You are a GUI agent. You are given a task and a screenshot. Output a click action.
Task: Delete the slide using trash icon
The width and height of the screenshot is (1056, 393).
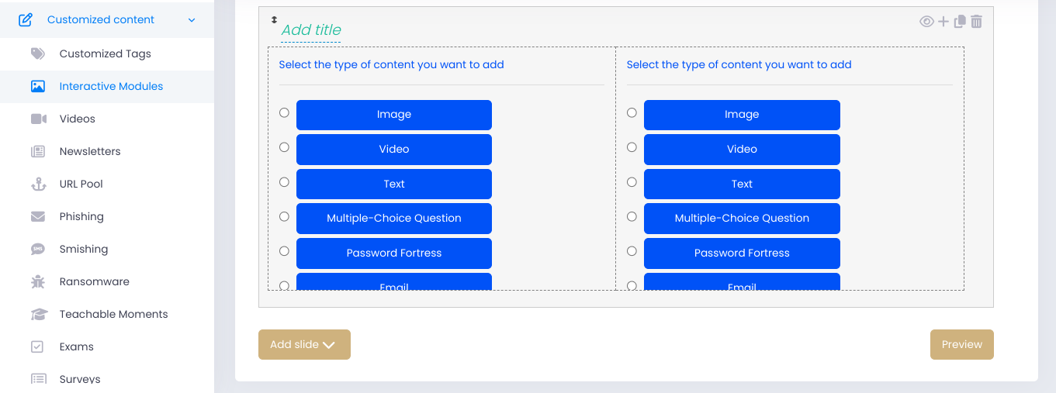coord(977,22)
